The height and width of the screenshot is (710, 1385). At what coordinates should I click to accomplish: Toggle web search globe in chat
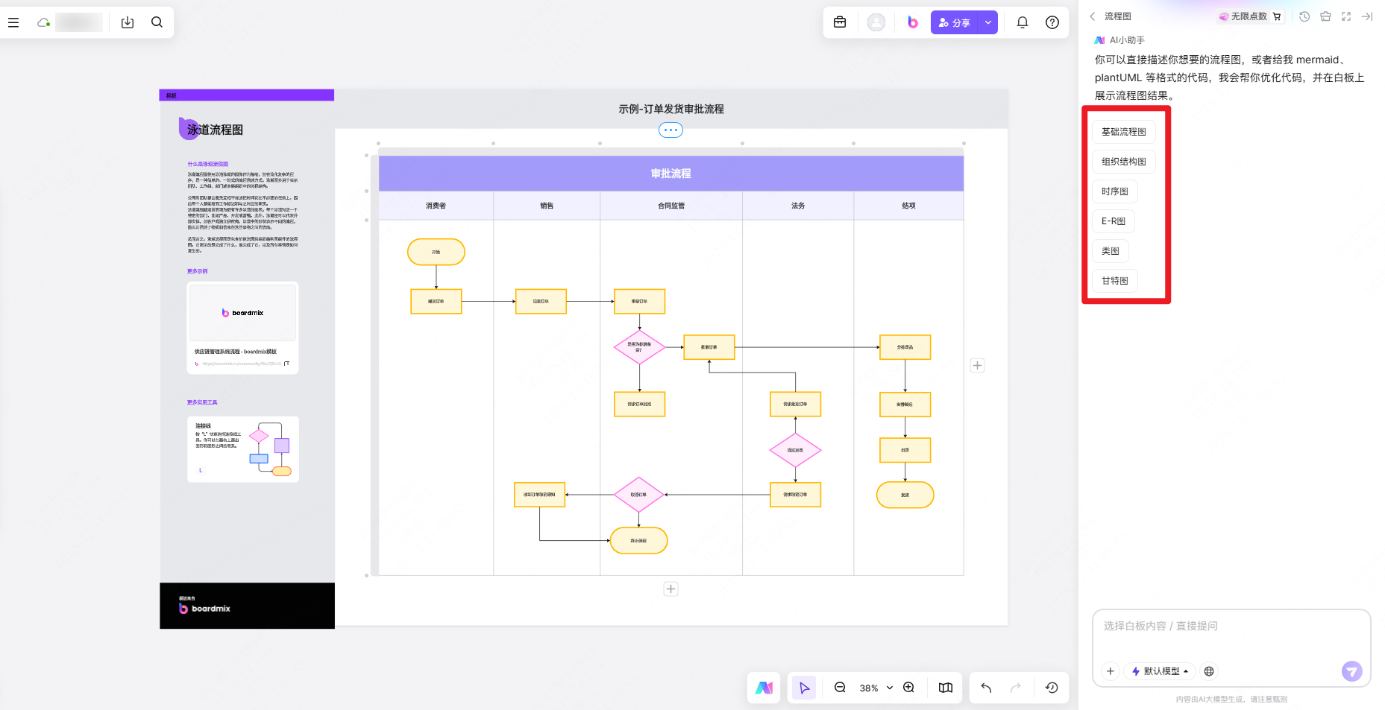coord(1209,671)
